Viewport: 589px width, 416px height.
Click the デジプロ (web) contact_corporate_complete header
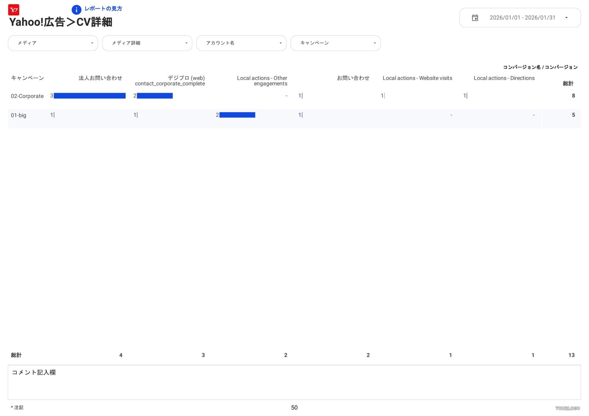click(170, 81)
